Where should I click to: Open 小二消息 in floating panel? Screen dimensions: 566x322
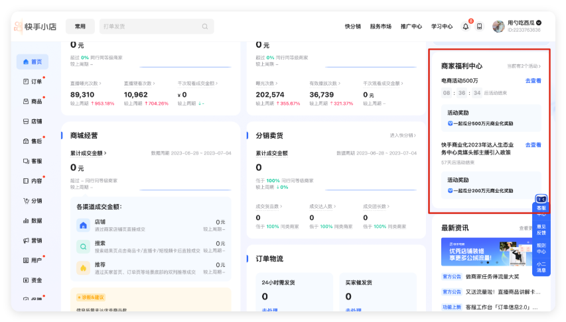(541, 267)
